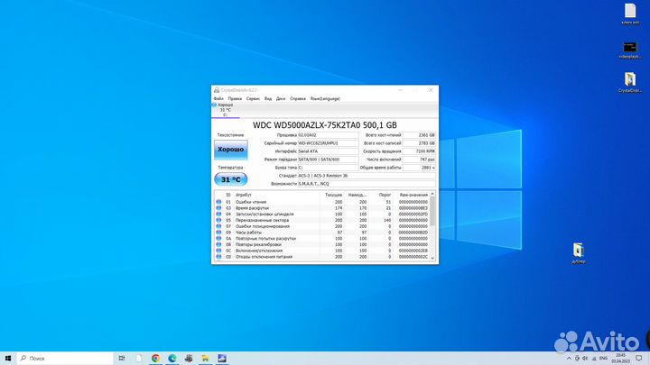This screenshot has height=365, width=650.
Task: Click the status icon for Время раскрутки
Action: point(218,208)
